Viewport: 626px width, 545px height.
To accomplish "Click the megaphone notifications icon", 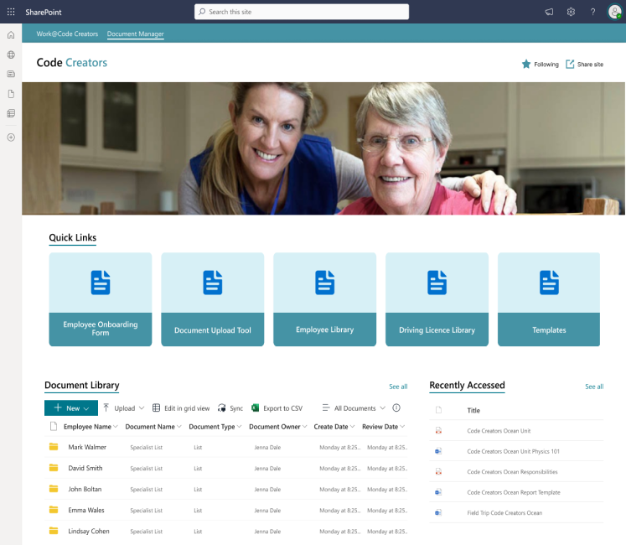I will point(550,12).
